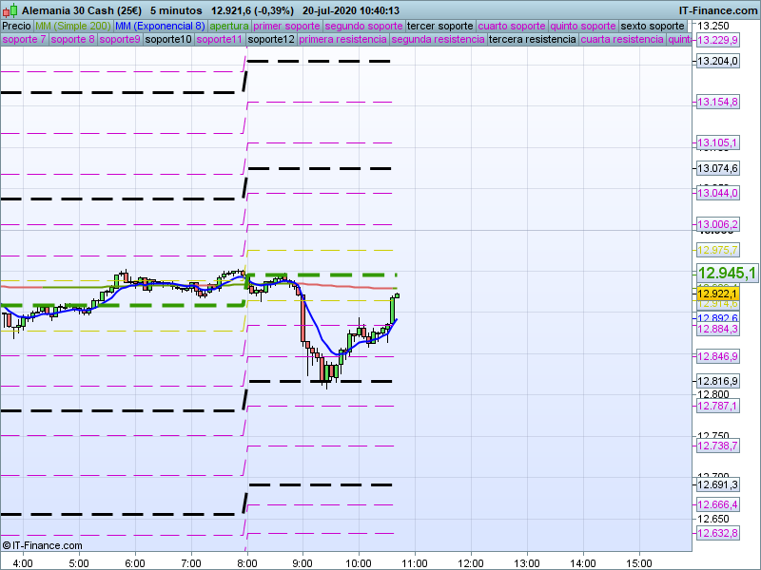
Task: Click the primer soporte legend label
Action: coord(286,26)
